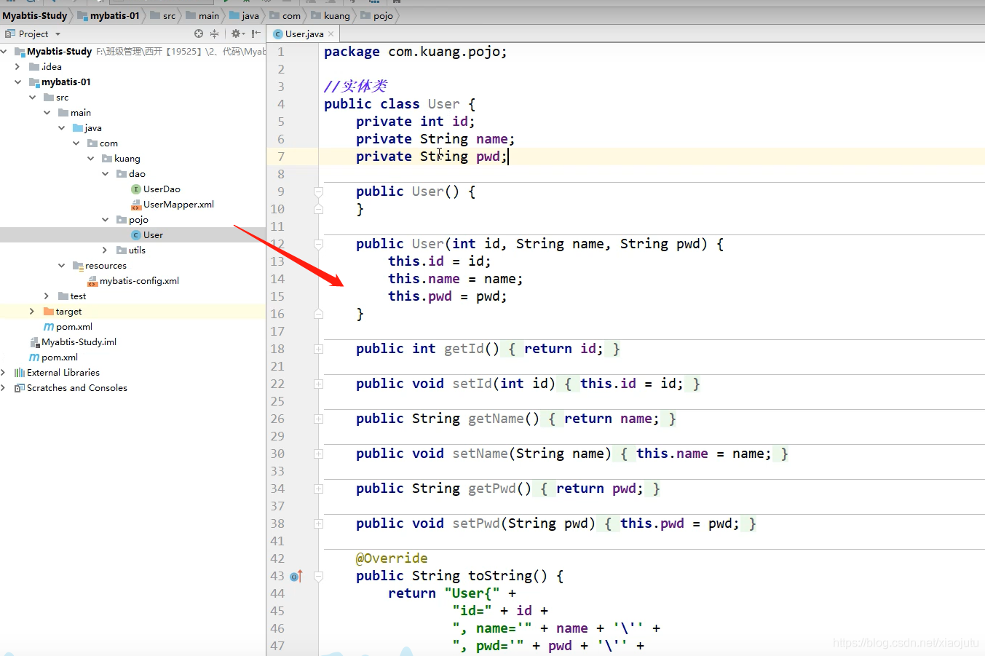Click the src breadcrumb
Image resolution: width=985 pixels, height=656 pixels.
pos(163,15)
